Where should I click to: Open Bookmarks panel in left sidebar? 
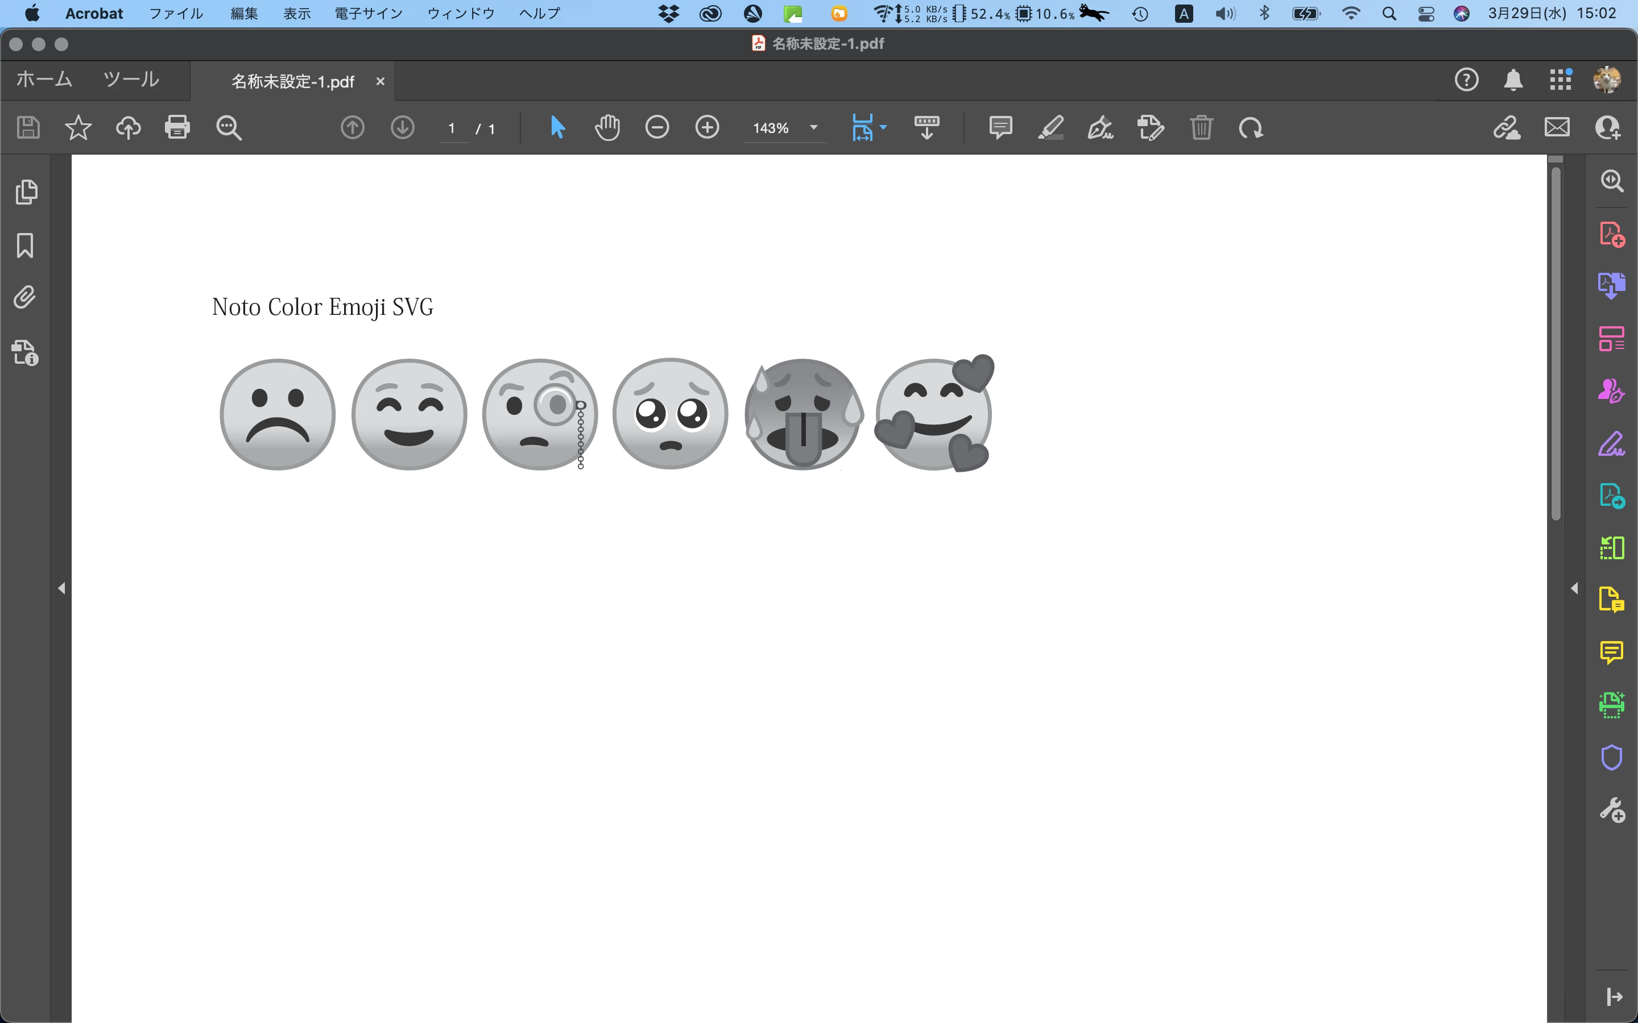coord(25,246)
